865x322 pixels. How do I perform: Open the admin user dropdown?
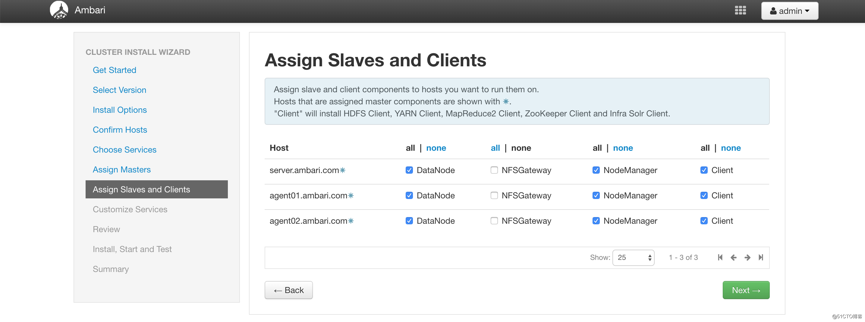[789, 11]
